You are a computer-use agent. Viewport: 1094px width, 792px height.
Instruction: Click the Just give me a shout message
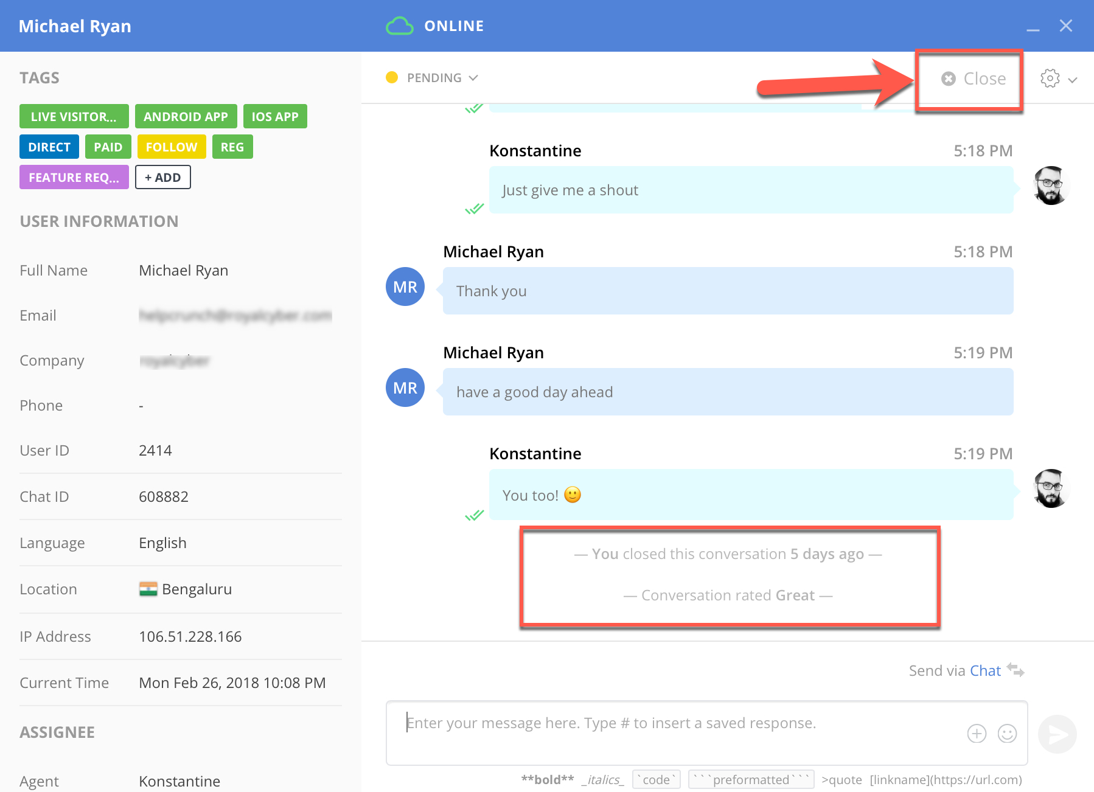pos(751,190)
